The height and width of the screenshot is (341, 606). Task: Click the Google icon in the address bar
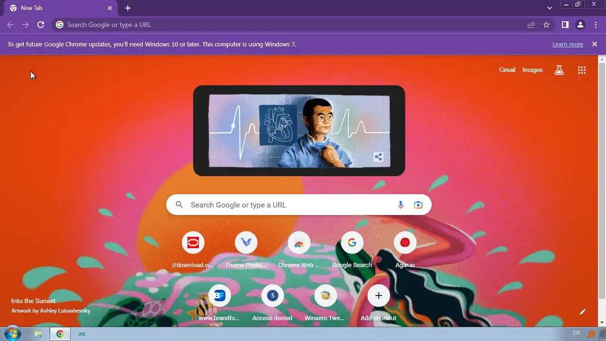click(x=60, y=25)
